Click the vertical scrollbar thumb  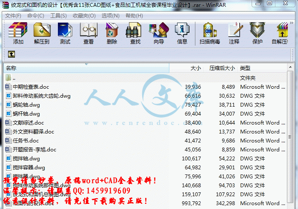click(x=290, y=136)
